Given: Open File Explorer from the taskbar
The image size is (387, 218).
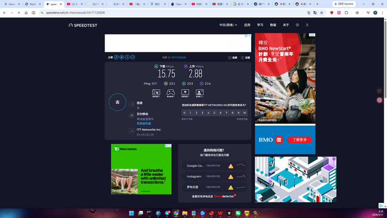Looking at the screenshot, I should coord(185,213).
